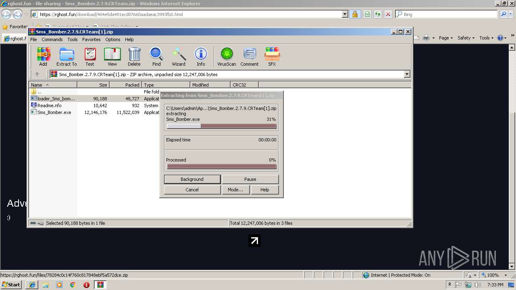Open the IE Tools dropdown menu
Image resolution: width=516 pixels, height=290 pixels.
pos(486,38)
